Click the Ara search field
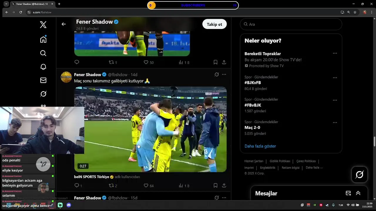 [291, 24]
